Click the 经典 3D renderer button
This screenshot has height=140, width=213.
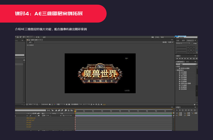tap(171, 42)
